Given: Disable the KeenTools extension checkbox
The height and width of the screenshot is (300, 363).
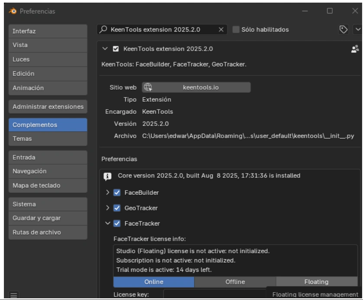Looking at the screenshot, I should [x=116, y=48].
